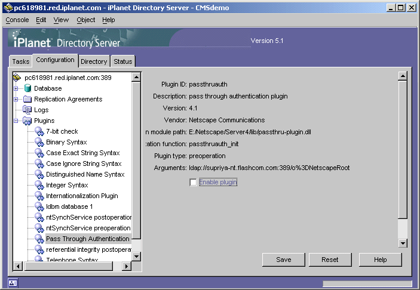Image resolution: width=420 pixels, height=290 pixels.
Task: Open the Object menu
Action: tap(85, 20)
